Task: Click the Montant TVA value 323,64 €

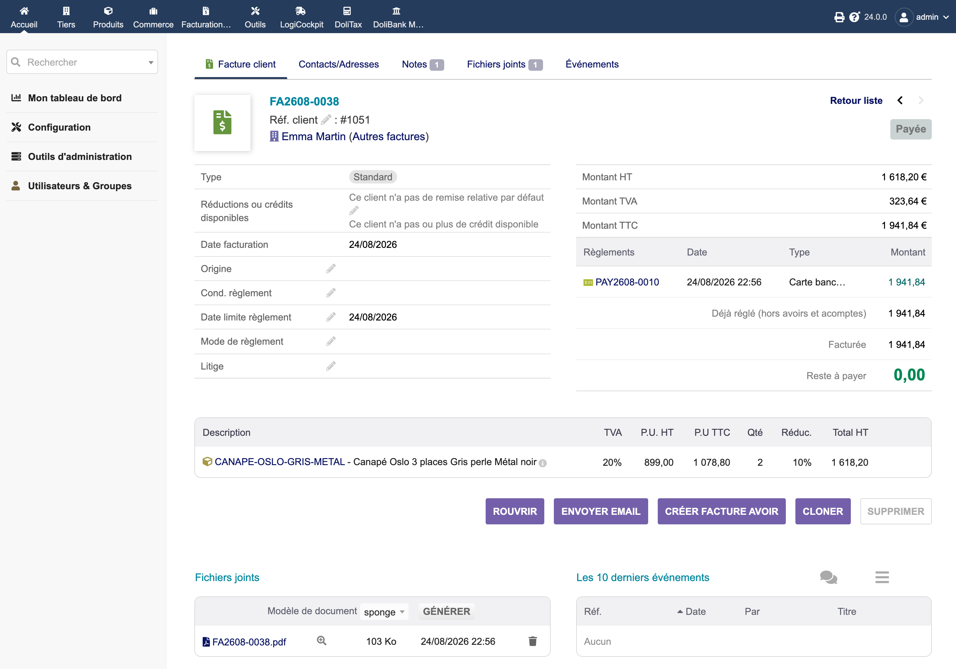Action: tap(908, 201)
